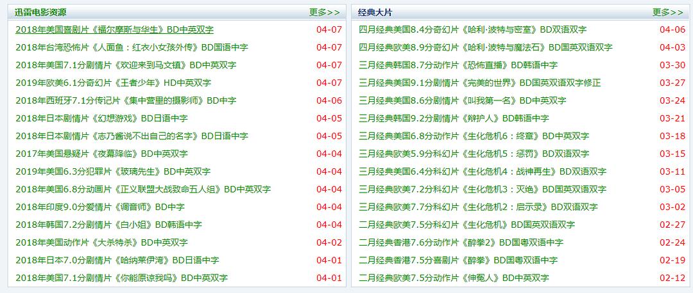Image resolution: width=693 pixels, height=293 pixels.
Task: Open 二月经典 《生化危机》 BD国英双语双字 link
Action: click(466, 225)
